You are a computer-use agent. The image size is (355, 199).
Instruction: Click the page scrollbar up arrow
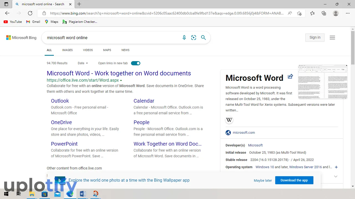point(353,29)
